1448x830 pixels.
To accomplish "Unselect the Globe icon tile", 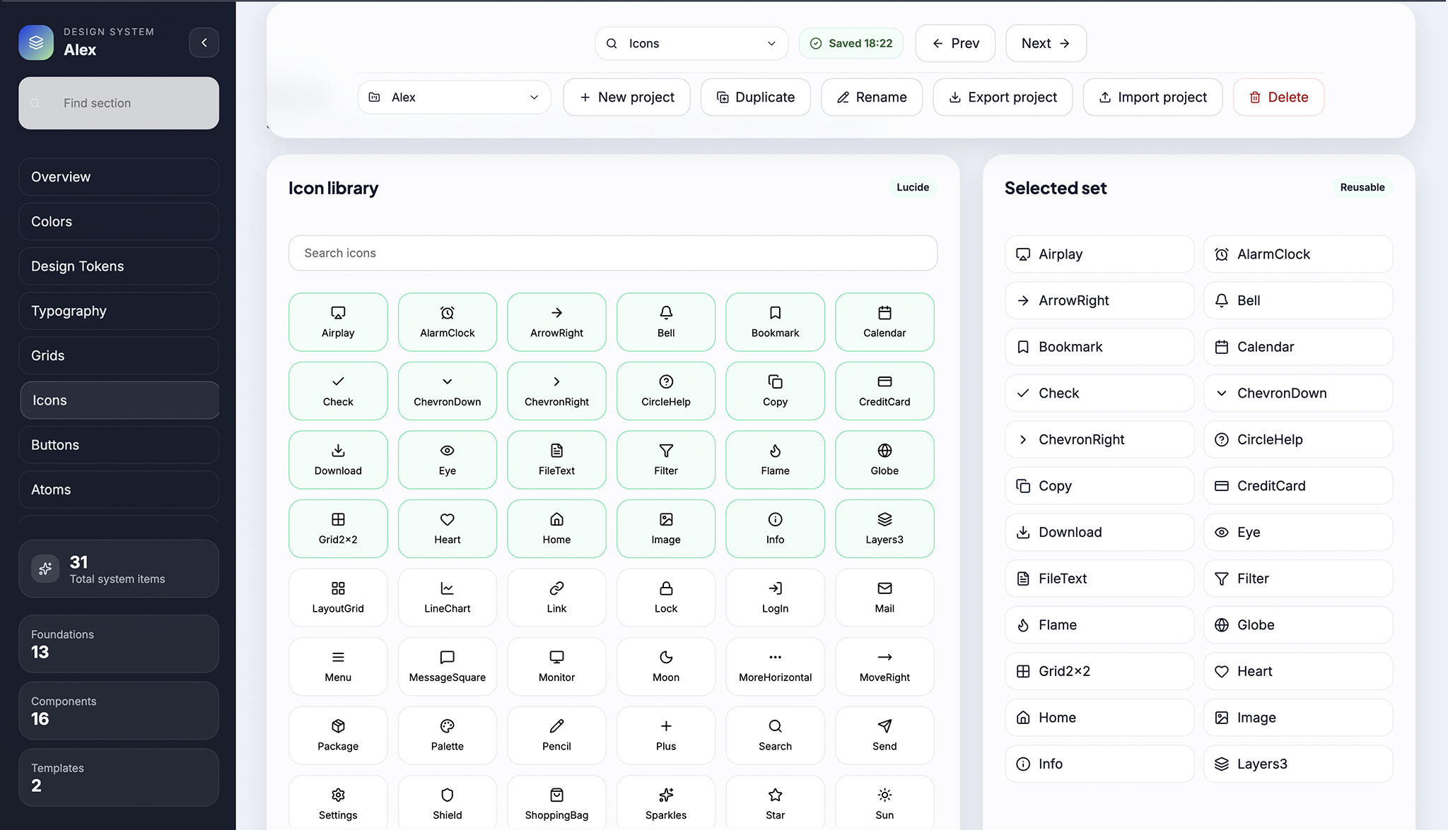I will [884, 459].
